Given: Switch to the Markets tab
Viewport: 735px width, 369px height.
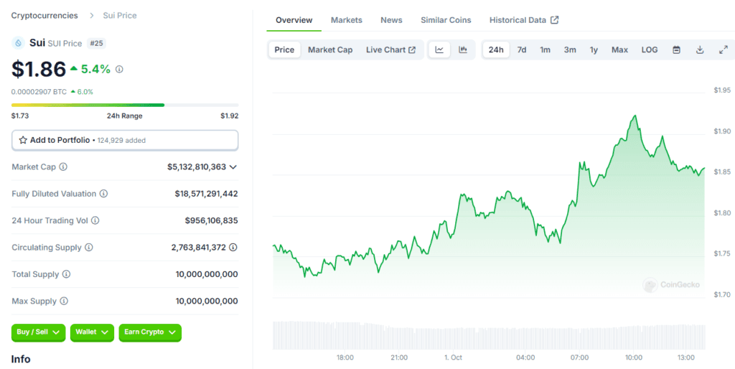Looking at the screenshot, I should click(x=347, y=20).
